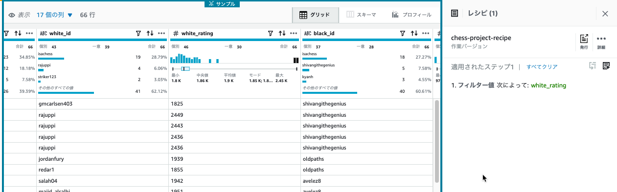This screenshot has width=617, height=192.
Task: Click the recipe step tree icon
Action: coord(593,66)
